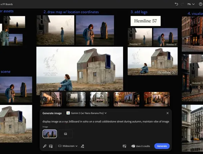This screenshot has height=154, width=203.
Task: Select the yellow taxi autumn street result
Action: pos(157,99)
